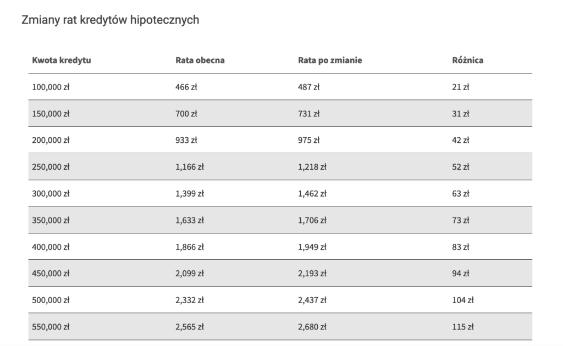563x346 pixels.
Task: Click the 550,000 zł loan amount cell
Action: [x=51, y=327]
